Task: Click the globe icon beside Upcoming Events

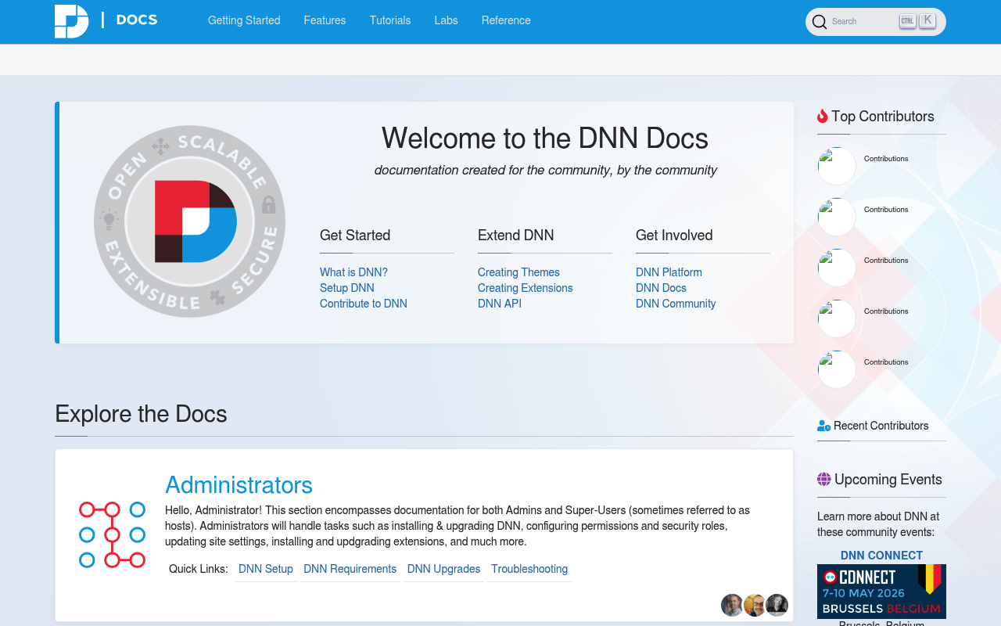Action: pos(824,480)
